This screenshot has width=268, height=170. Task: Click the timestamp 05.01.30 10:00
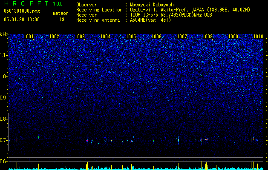[x=22, y=20]
